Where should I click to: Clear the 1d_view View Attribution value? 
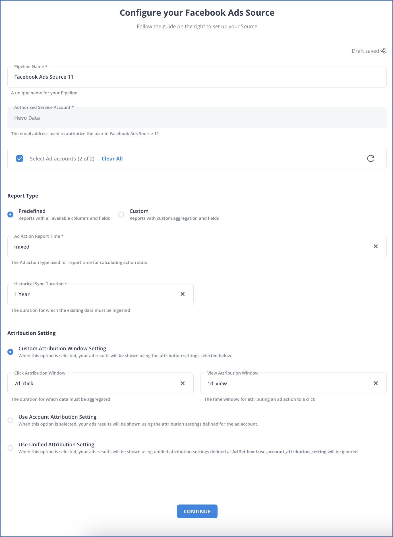tap(376, 383)
